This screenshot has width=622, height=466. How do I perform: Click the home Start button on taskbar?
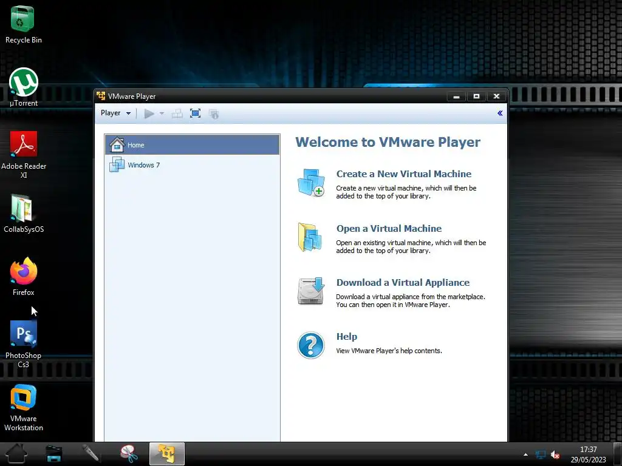click(x=16, y=453)
